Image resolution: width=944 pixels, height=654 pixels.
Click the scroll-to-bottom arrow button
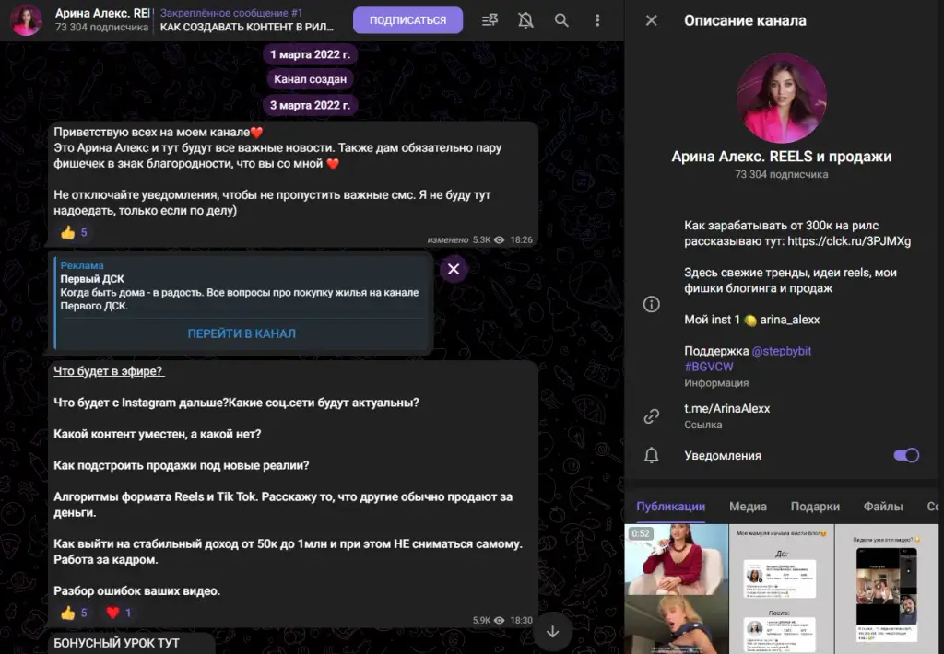pyautogui.click(x=553, y=632)
